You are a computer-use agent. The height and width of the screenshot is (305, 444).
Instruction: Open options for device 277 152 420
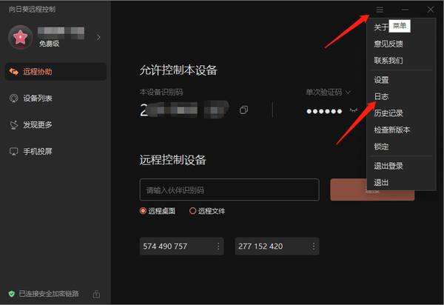[x=314, y=246]
